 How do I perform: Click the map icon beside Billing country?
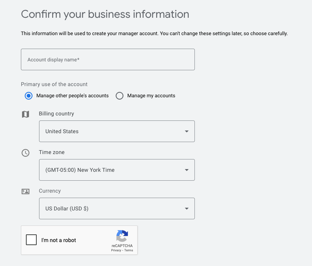pyautogui.click(x=26, y=114)
